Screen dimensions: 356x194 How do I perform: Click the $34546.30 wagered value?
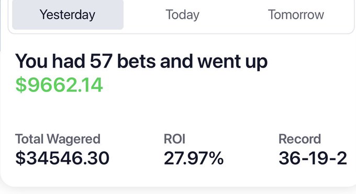click(62, 158)
